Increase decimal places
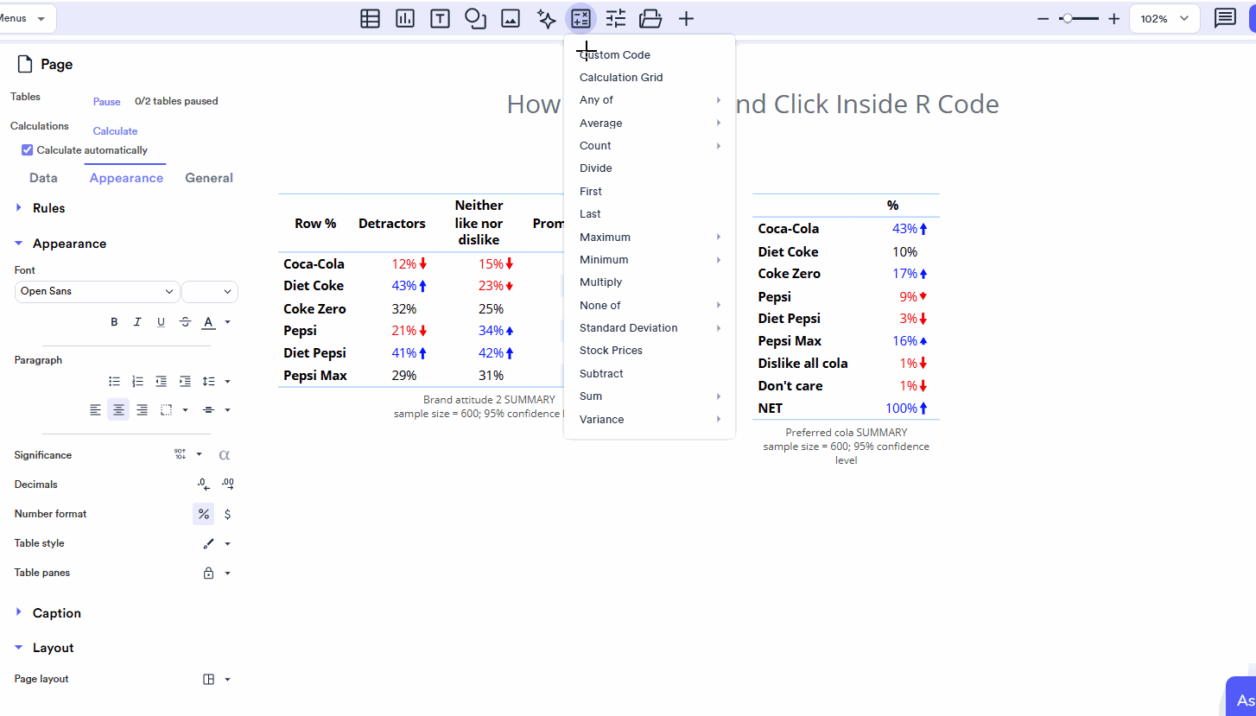 227,485
